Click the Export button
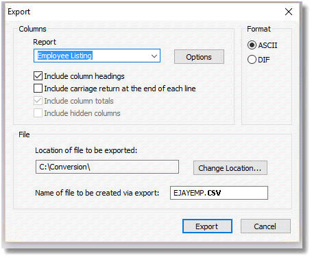This screenshot has width=312, height=258. point(207,226)
